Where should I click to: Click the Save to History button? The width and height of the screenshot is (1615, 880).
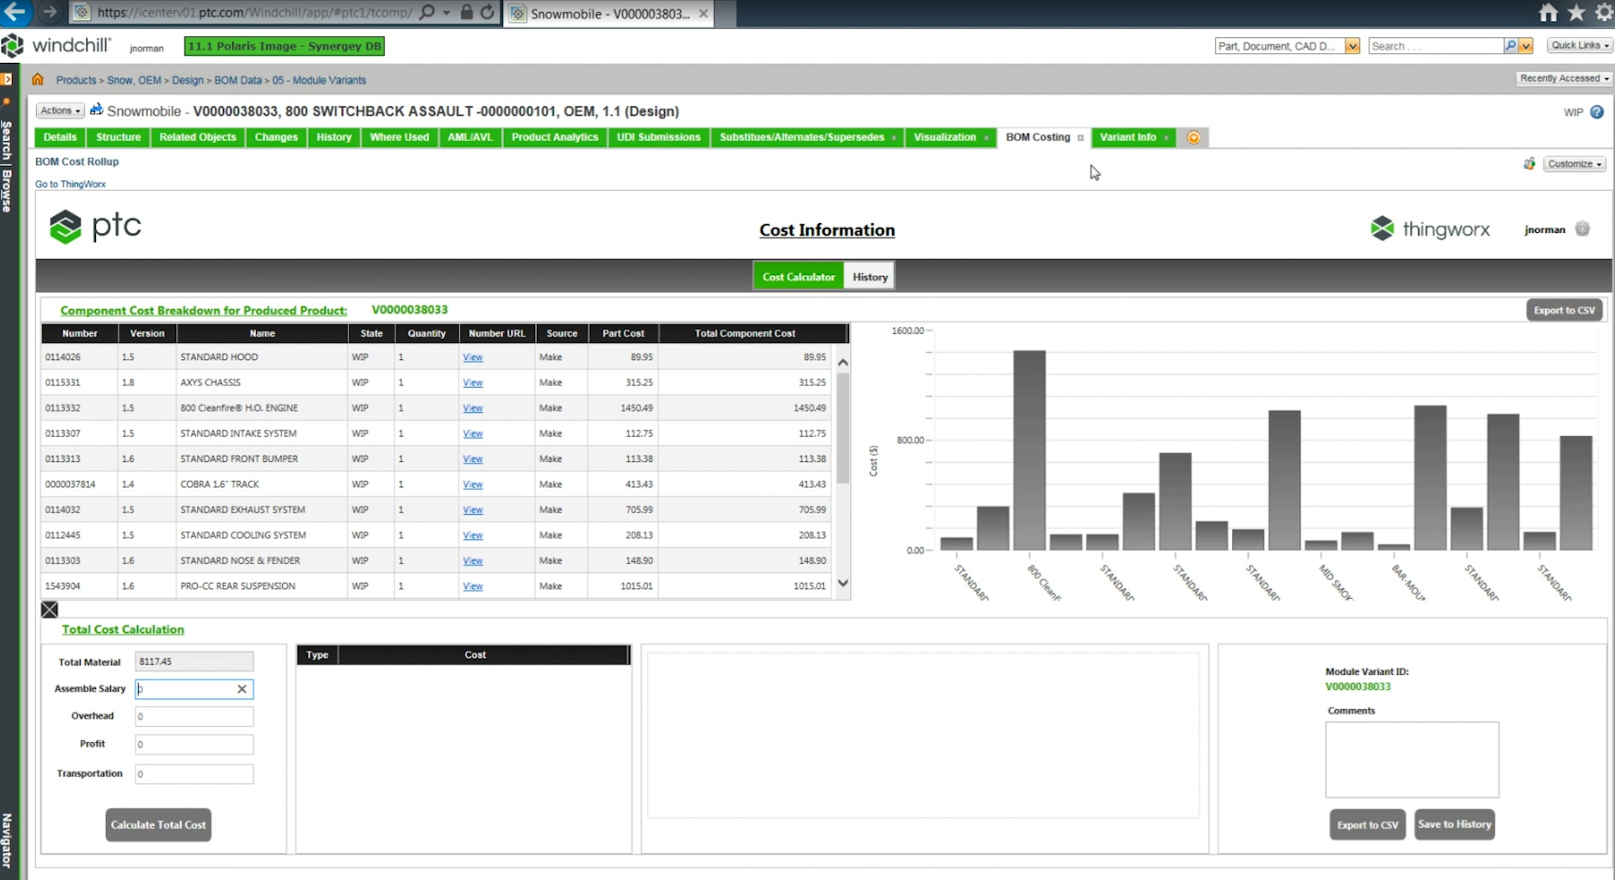pyautogui.click(x=1454, y=824)
